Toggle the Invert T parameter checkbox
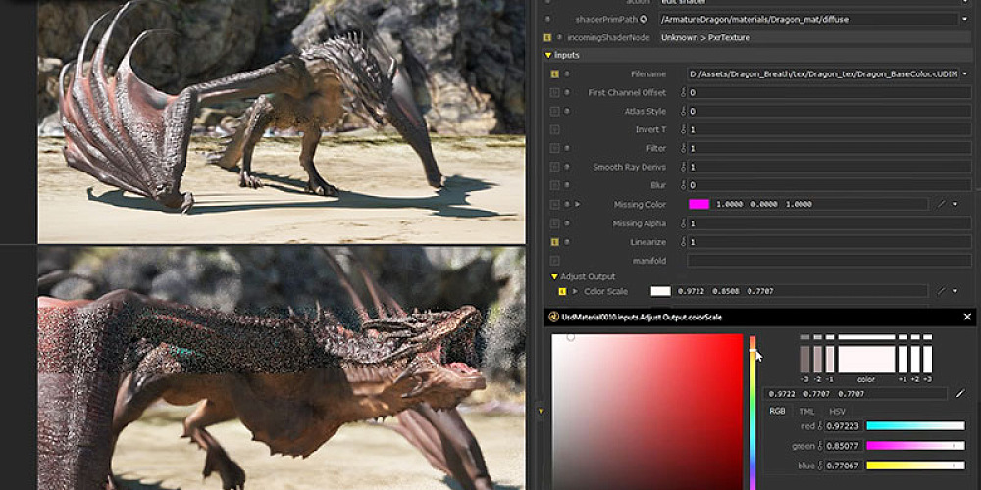Image resolution: width=981 pixels, height=490 pixels. 555,130
